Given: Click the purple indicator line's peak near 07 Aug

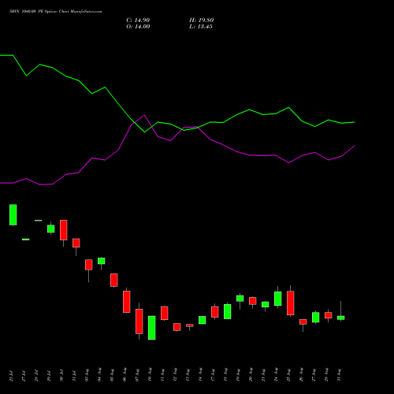Looking at the screenshot, I should 144,115.
